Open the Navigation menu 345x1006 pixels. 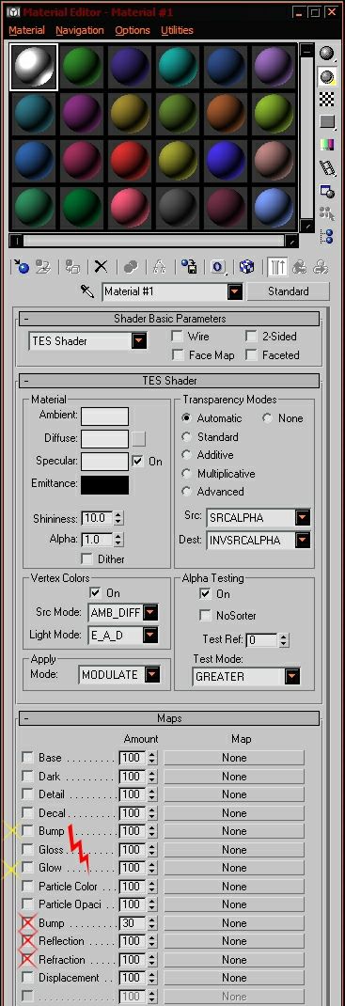tap(80, 30)
